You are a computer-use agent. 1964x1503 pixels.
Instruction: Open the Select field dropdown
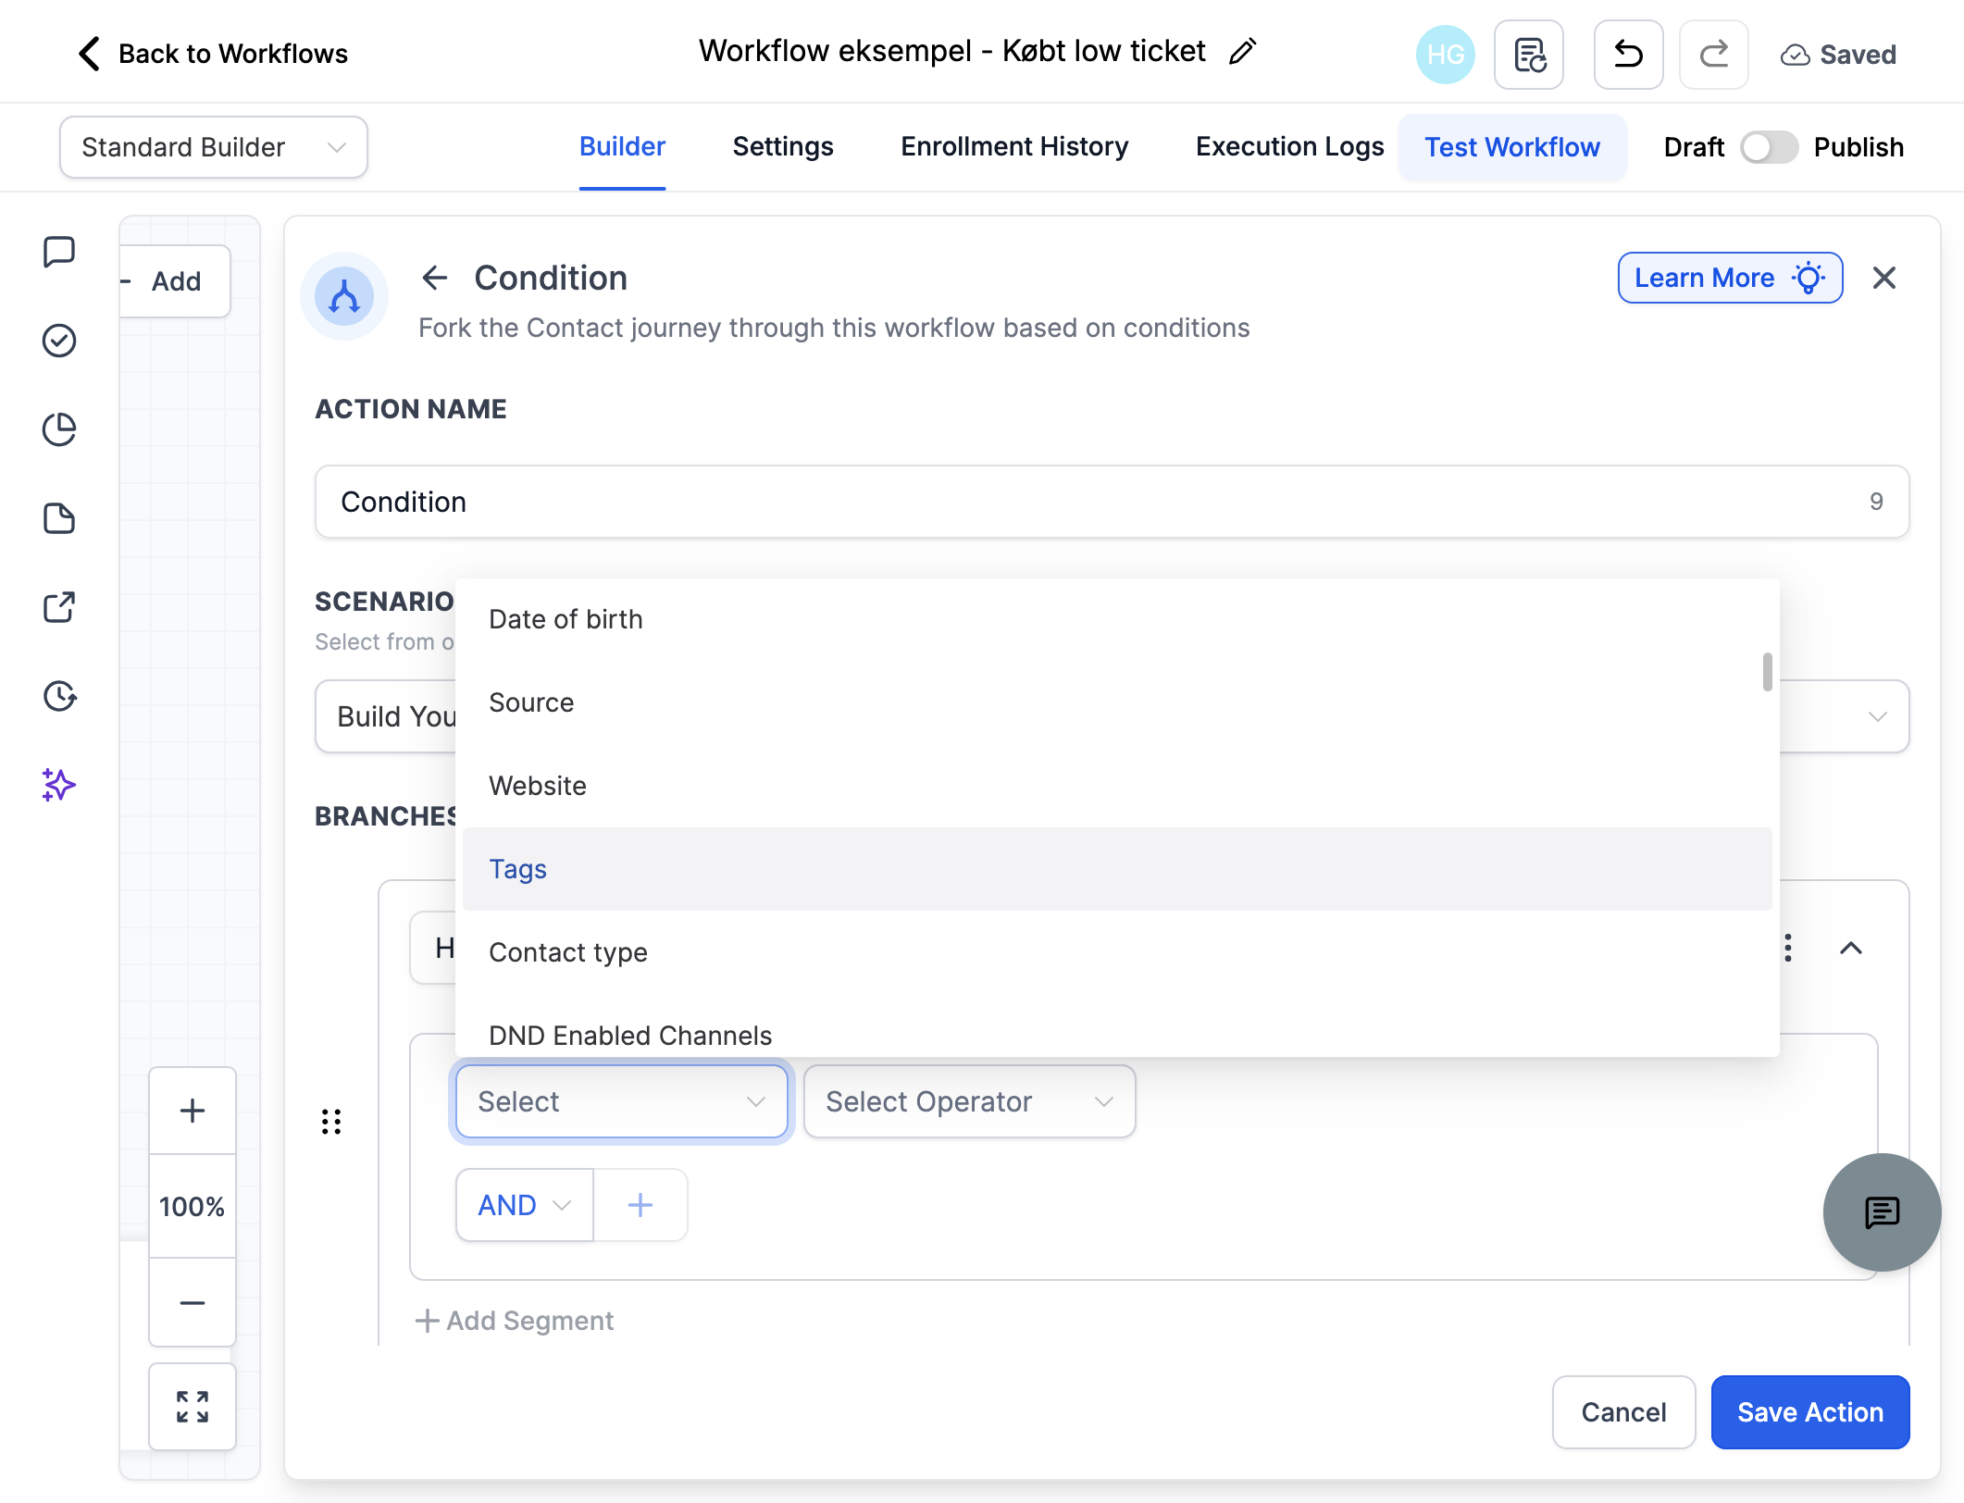(621, 1101)
